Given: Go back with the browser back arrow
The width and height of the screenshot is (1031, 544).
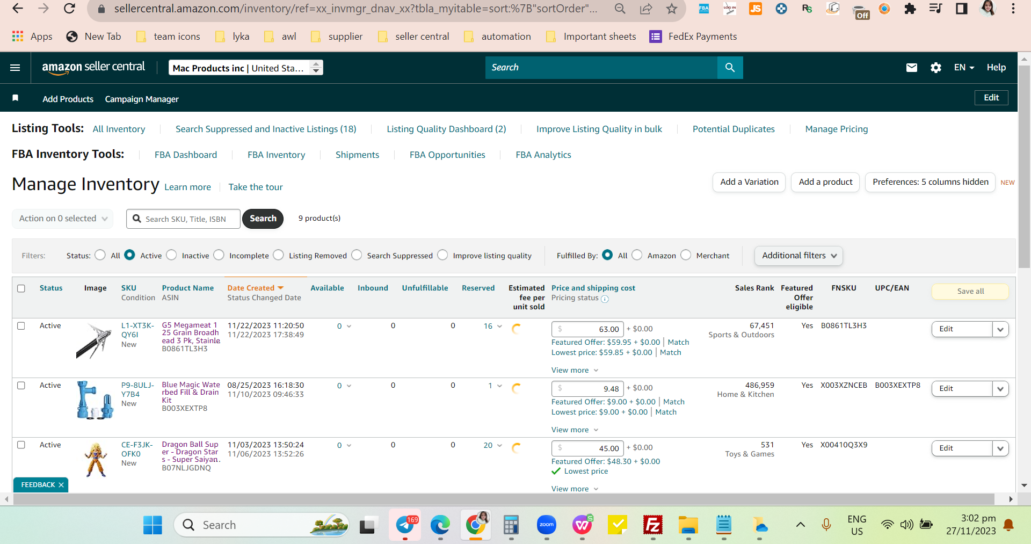Looking at the screenshot, I should point(18,9).
